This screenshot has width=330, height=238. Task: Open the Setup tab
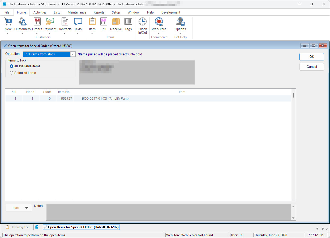pos(116,12)
